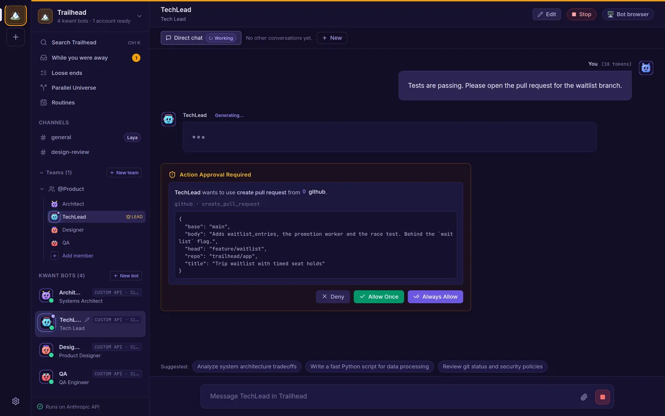This screenshot has width=665, height=416.
Task: Open Routines
Action: coord(91,103)
